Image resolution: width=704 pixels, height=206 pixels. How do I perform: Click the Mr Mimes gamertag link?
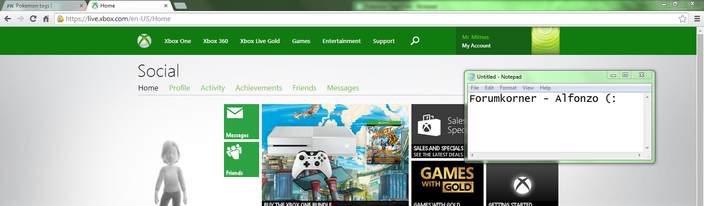pyautogui.click(x=475, y=37)
